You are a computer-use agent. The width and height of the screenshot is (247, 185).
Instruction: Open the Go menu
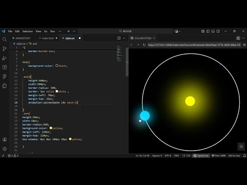pos(46,31)
